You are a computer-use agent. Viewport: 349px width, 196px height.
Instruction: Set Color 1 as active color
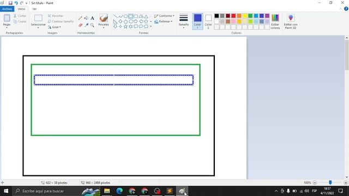tap(197, 22)
